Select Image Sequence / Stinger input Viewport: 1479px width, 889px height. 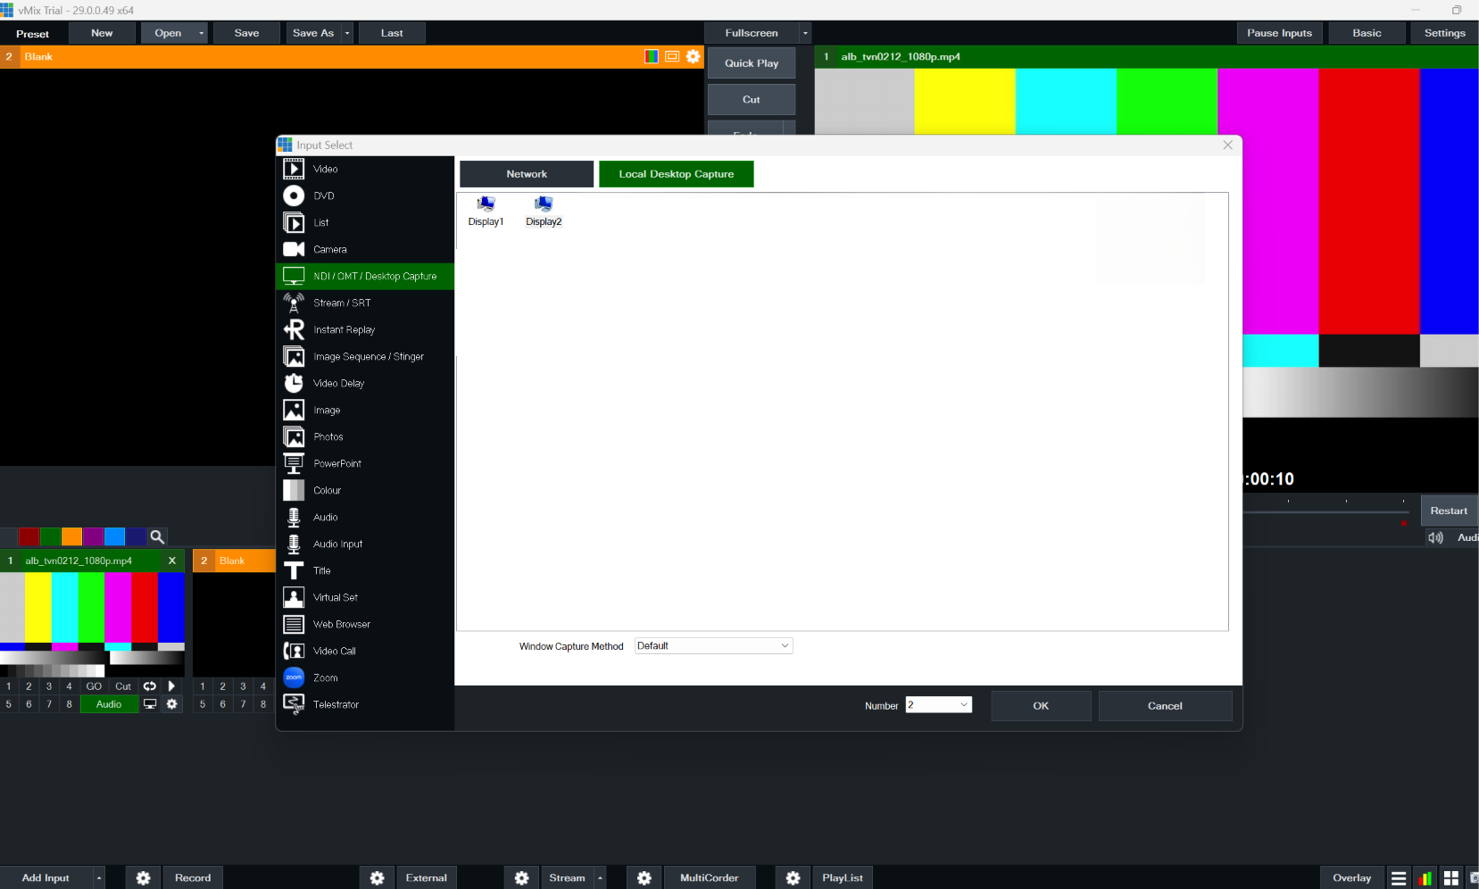click(365, 356)
